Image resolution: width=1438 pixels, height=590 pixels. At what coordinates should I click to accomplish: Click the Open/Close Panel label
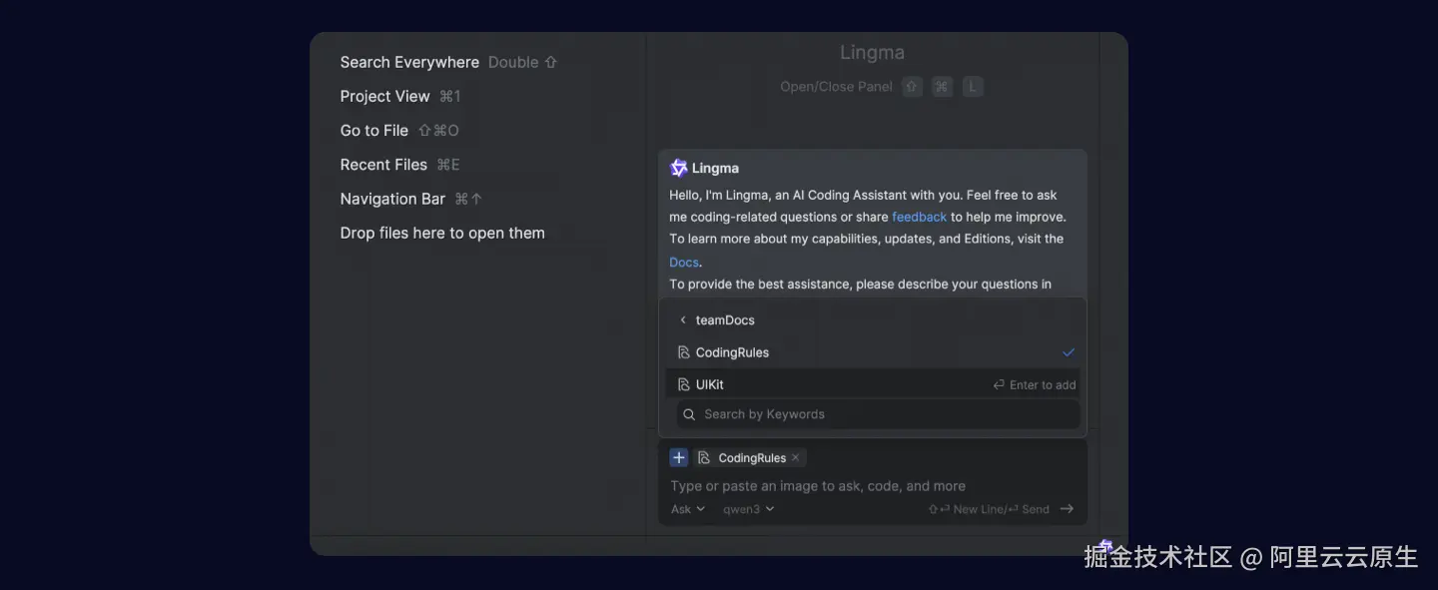tap(836, 87)
